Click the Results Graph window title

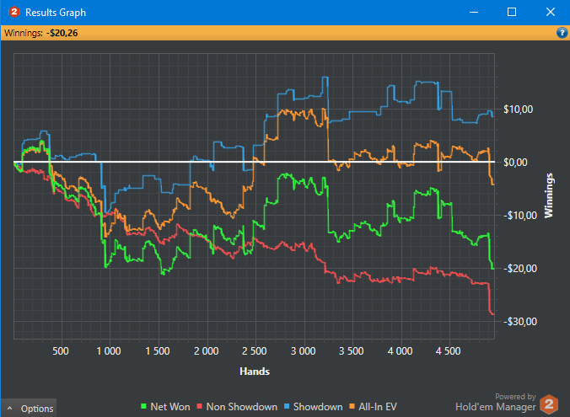(56, 13)
